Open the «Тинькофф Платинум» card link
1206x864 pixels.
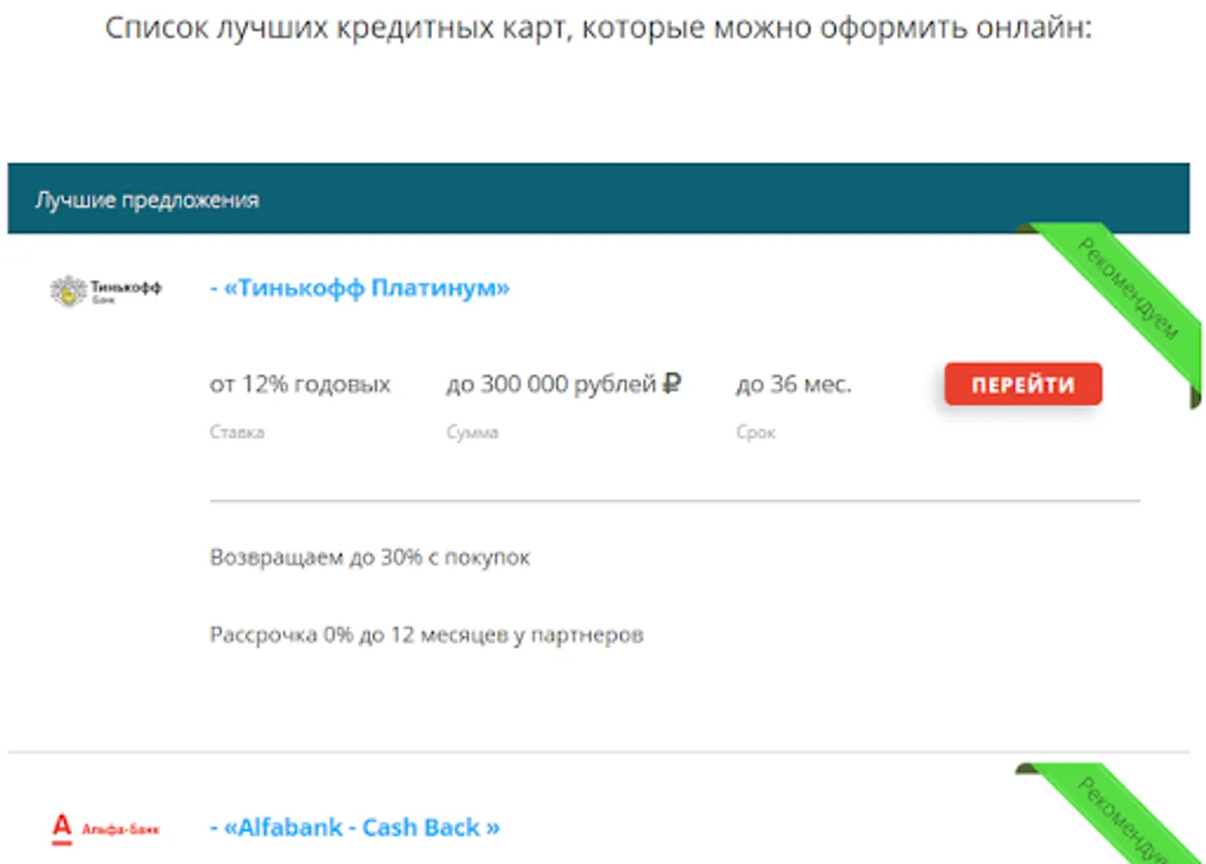click(x=360, y=288)
